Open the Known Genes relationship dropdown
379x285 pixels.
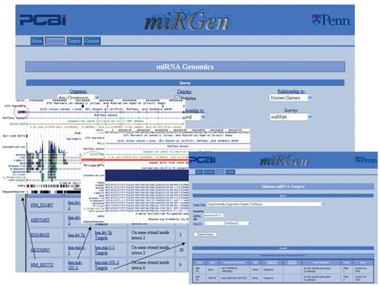pos(291,98)
